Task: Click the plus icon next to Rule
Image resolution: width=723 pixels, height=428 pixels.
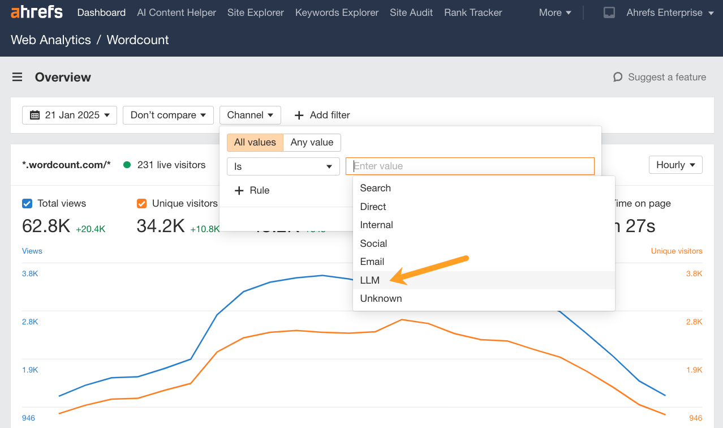Action: pos(239,190)
